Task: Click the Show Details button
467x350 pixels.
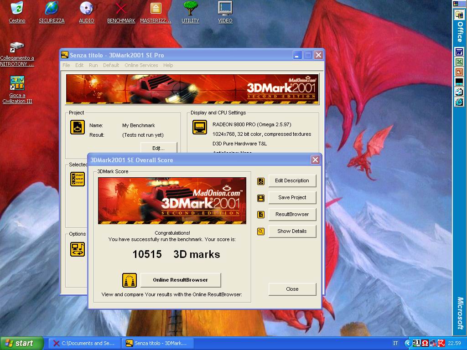Action: (292, 231)
